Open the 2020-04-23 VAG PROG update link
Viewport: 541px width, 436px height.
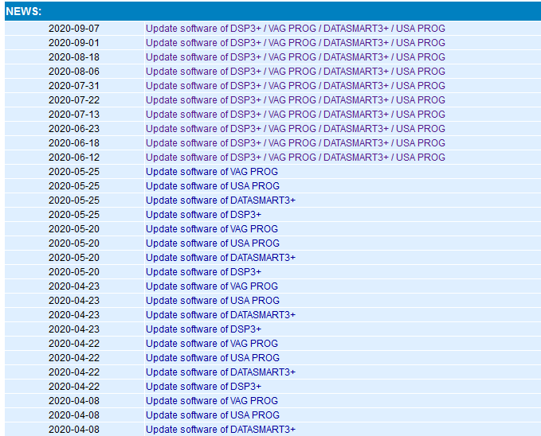(212, 286)
